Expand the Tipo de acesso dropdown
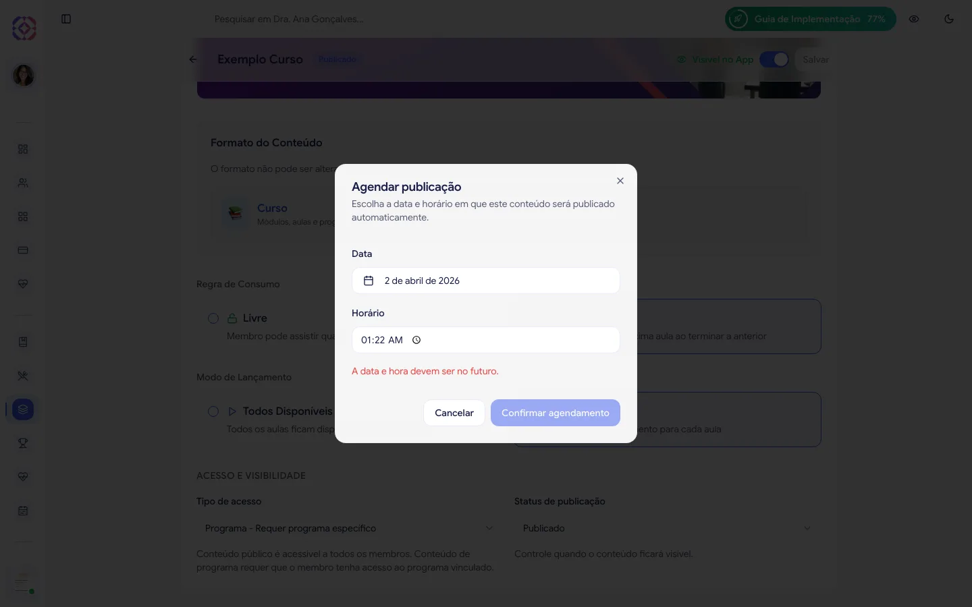This screenshot has height=607, width=972. [350, 528]
